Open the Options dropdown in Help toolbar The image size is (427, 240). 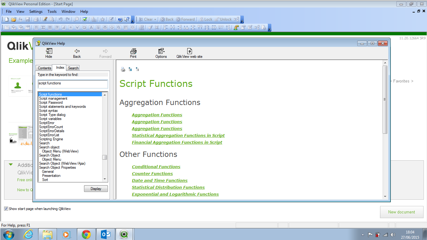point(161,53)
